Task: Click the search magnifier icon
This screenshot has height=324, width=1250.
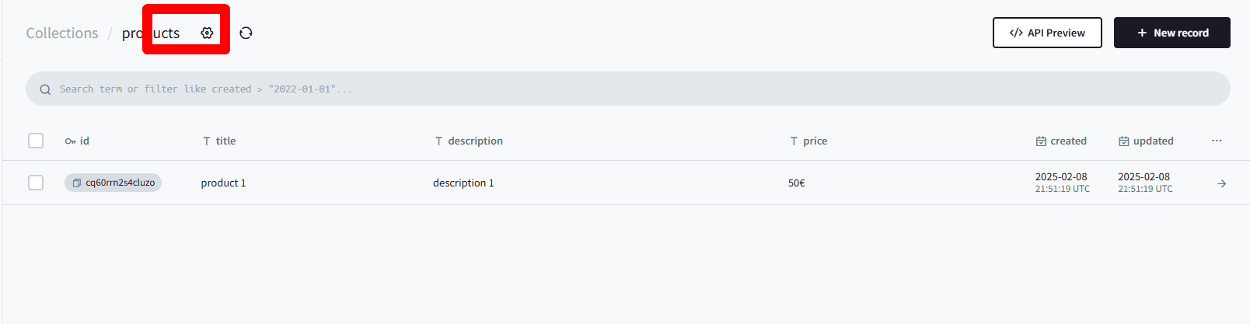Action: click(45, 89)
